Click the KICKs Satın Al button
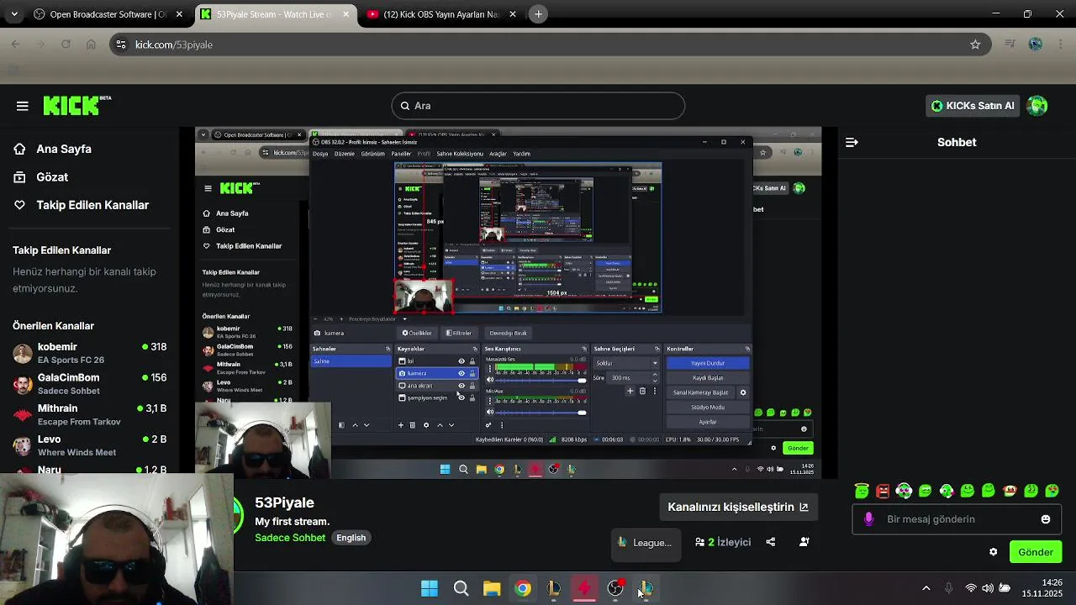 click(973, 106)
